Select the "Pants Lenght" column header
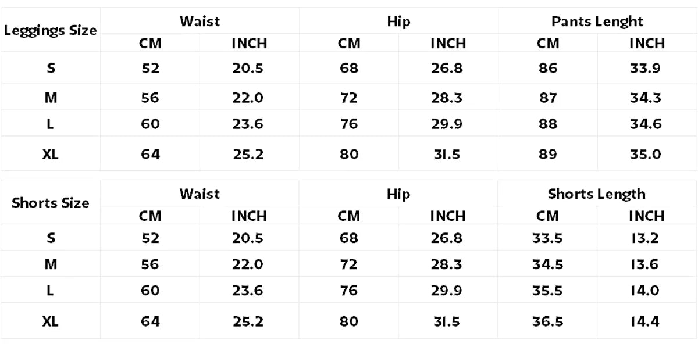The height and width of the screenshot is (347, 698). [x=597, y=22]
